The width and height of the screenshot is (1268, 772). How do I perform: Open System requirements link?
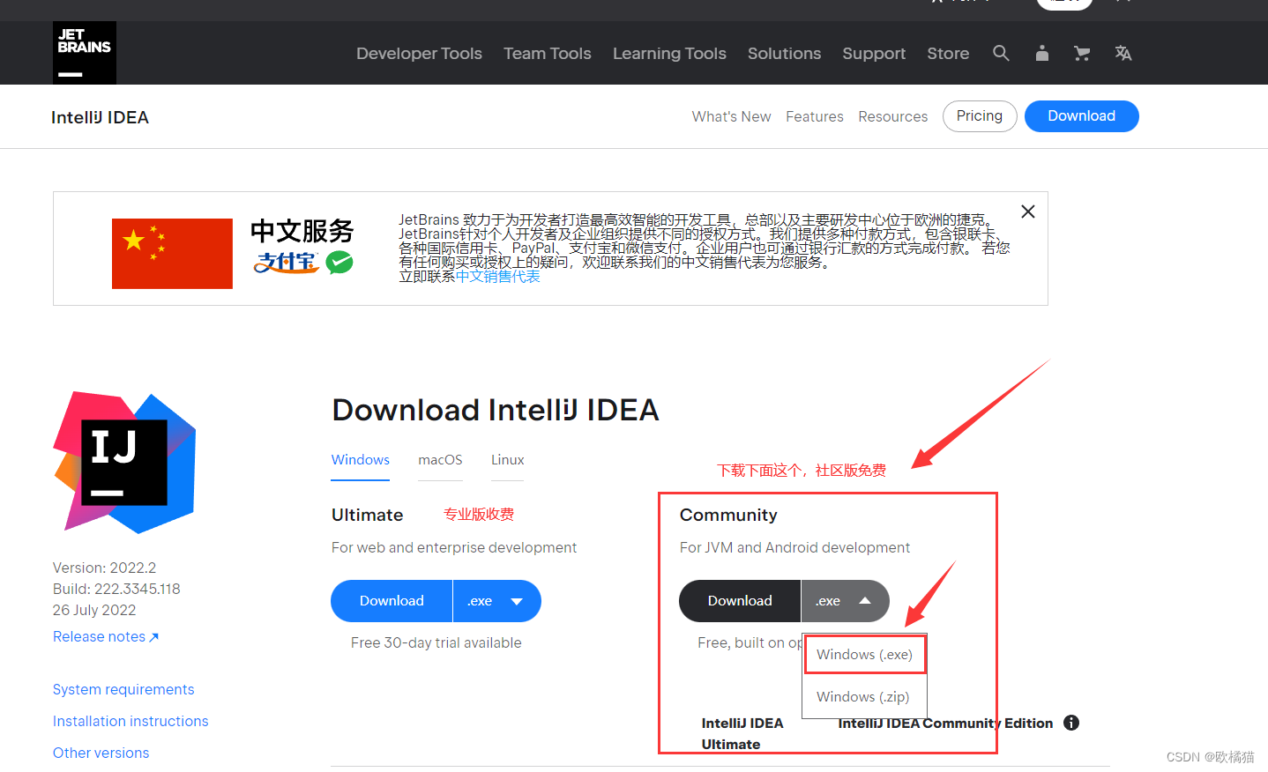tap(123, 689)
